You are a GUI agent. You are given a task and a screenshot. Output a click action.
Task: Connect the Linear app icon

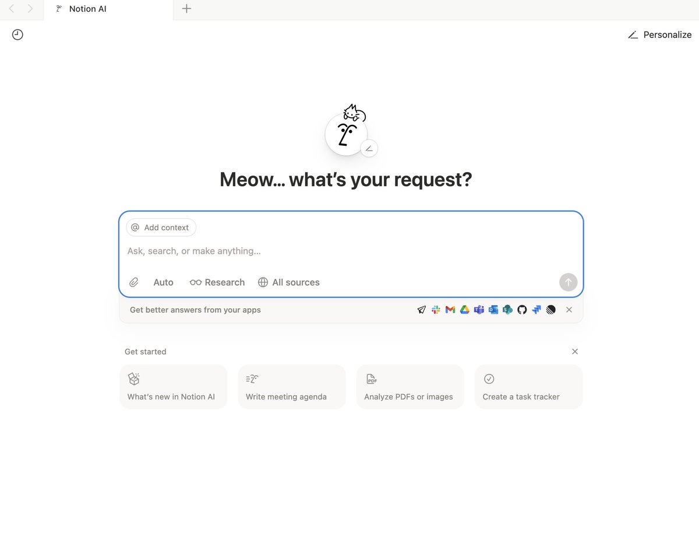(x=551, y=310)
